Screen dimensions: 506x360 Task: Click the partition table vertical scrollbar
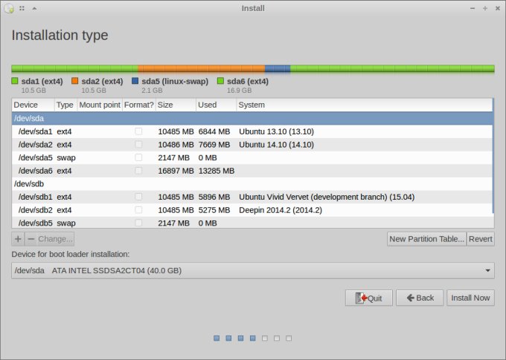(493, 156)
